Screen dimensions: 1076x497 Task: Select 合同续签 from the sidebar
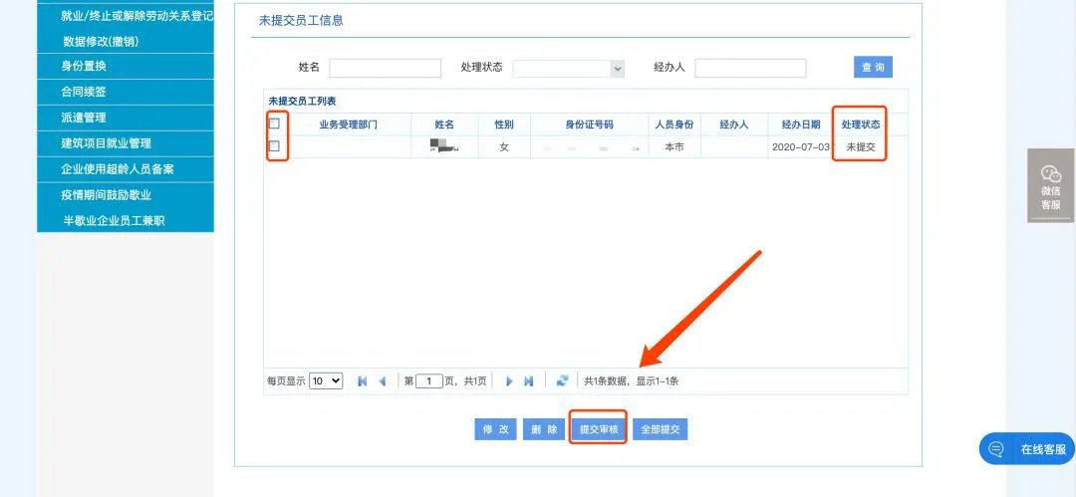(85, 92)
